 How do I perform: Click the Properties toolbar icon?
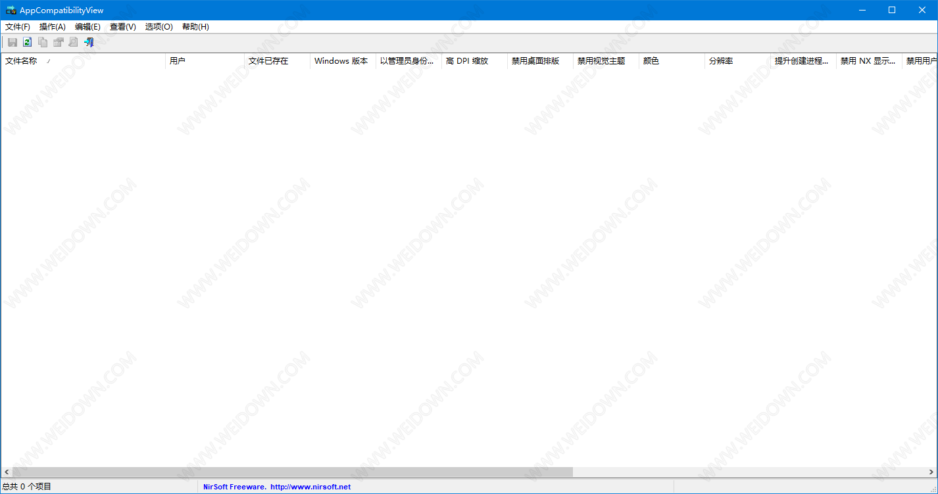pyautogui.click(x=58, y=42)
